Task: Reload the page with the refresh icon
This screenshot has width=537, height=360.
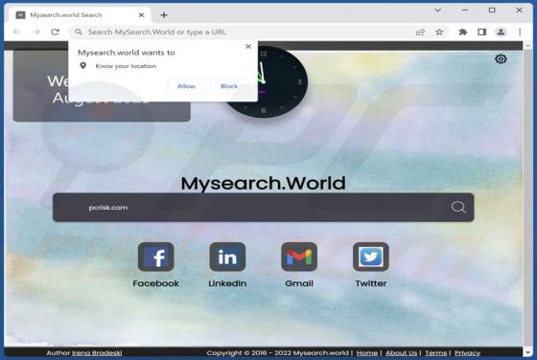Action: pos(56,32)
